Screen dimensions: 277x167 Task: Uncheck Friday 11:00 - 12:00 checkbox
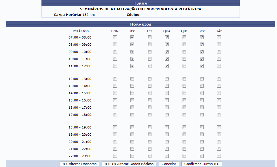click(x=202, y=66)
